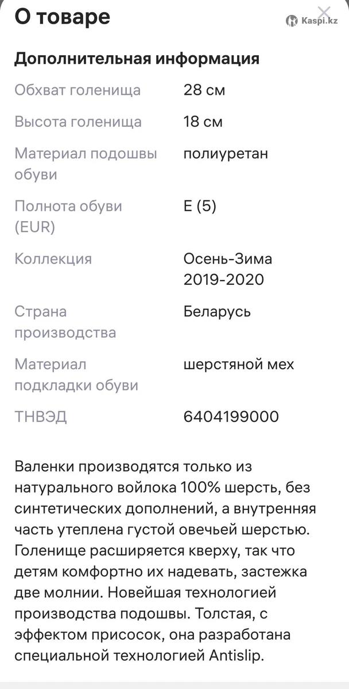Tap the Полнота обуви (EUR) label
The image size is (349, 689).
click(68, 216)
